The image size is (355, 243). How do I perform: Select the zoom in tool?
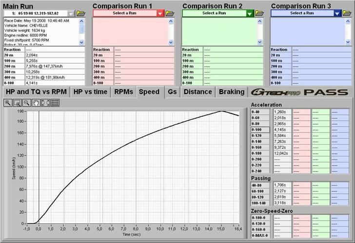coord(8,103)
